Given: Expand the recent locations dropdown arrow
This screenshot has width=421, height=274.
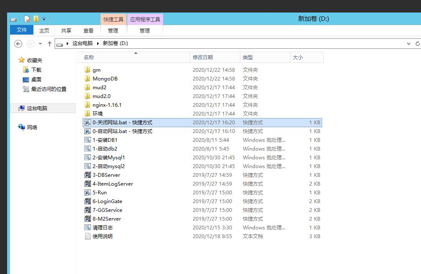Looking at the screenshot, I should pyautogui.click(x=40, y=44).
